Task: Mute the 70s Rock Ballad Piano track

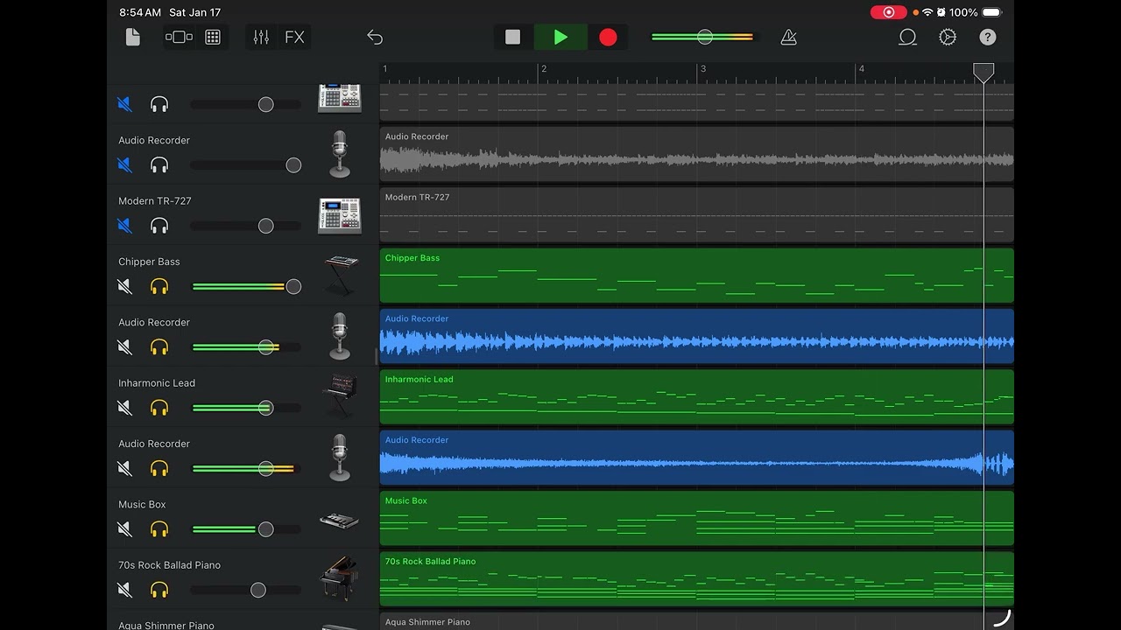Action: (124, 590)
